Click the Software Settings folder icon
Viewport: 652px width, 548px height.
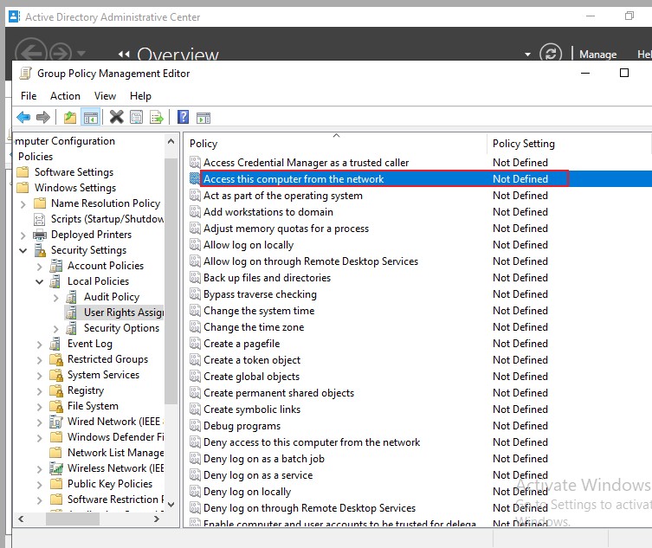click(x=23, y=172)
